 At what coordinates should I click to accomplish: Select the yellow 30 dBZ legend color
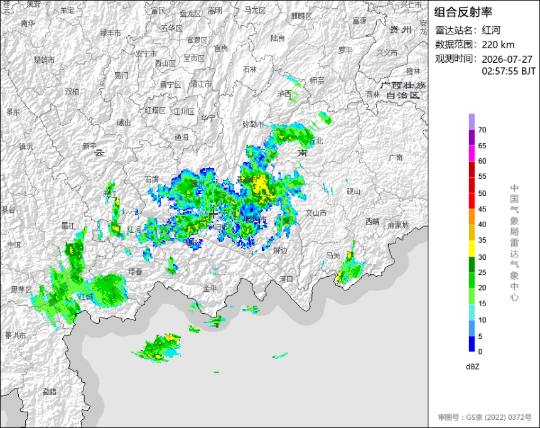(472, 249)
